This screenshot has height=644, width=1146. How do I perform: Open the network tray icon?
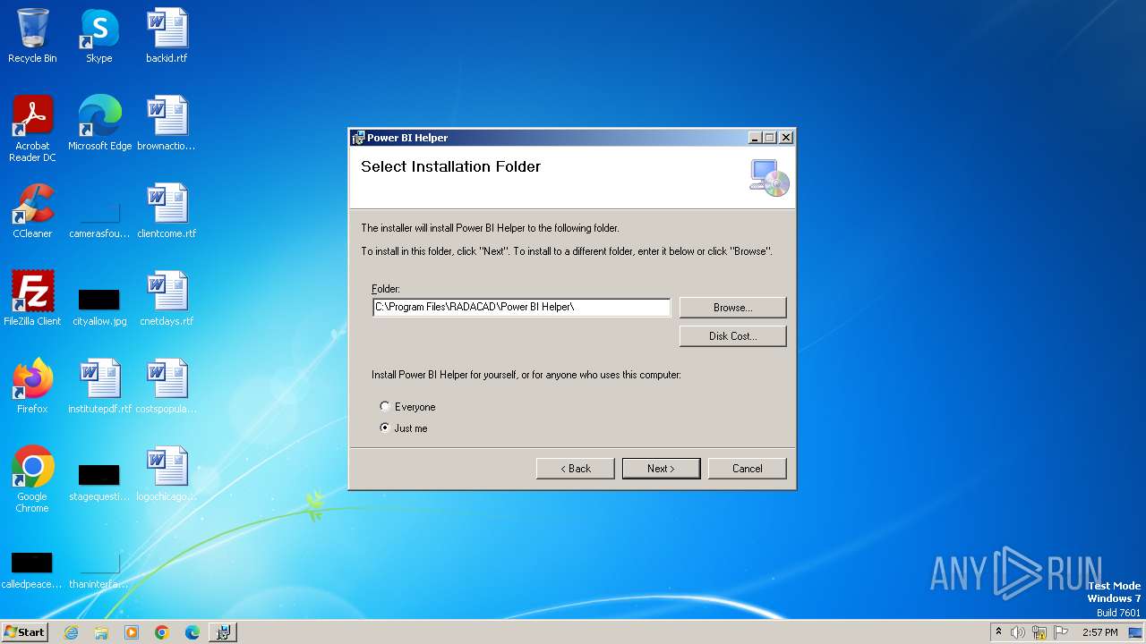point(1039,632)
